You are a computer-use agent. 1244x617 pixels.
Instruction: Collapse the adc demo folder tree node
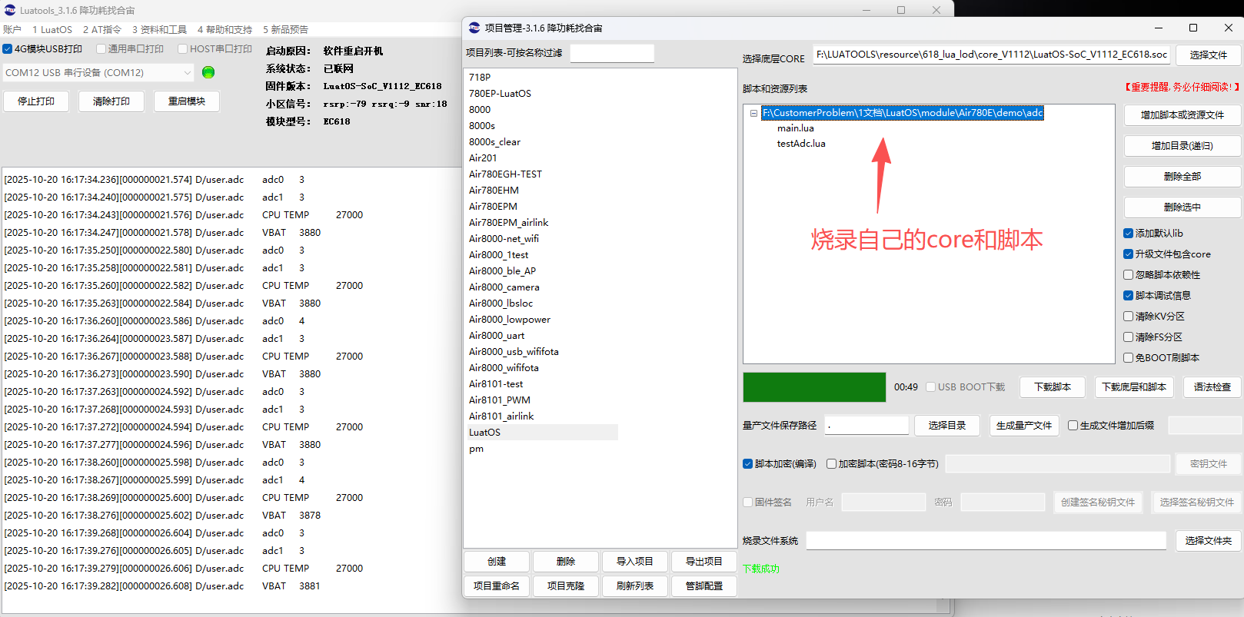pyautogui.click(x=753, y=113)
